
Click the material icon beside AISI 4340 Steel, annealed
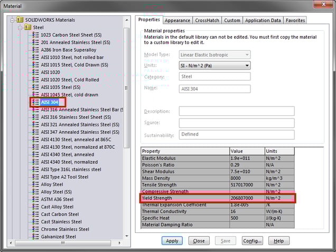35,155
